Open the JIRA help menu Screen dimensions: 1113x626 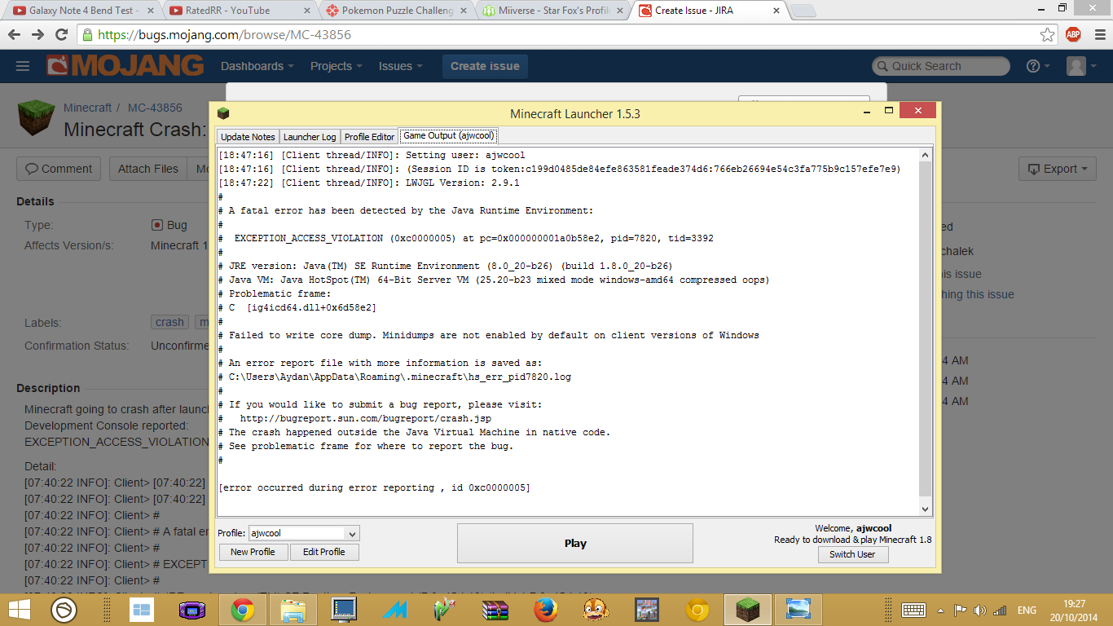click(1037, 66)
